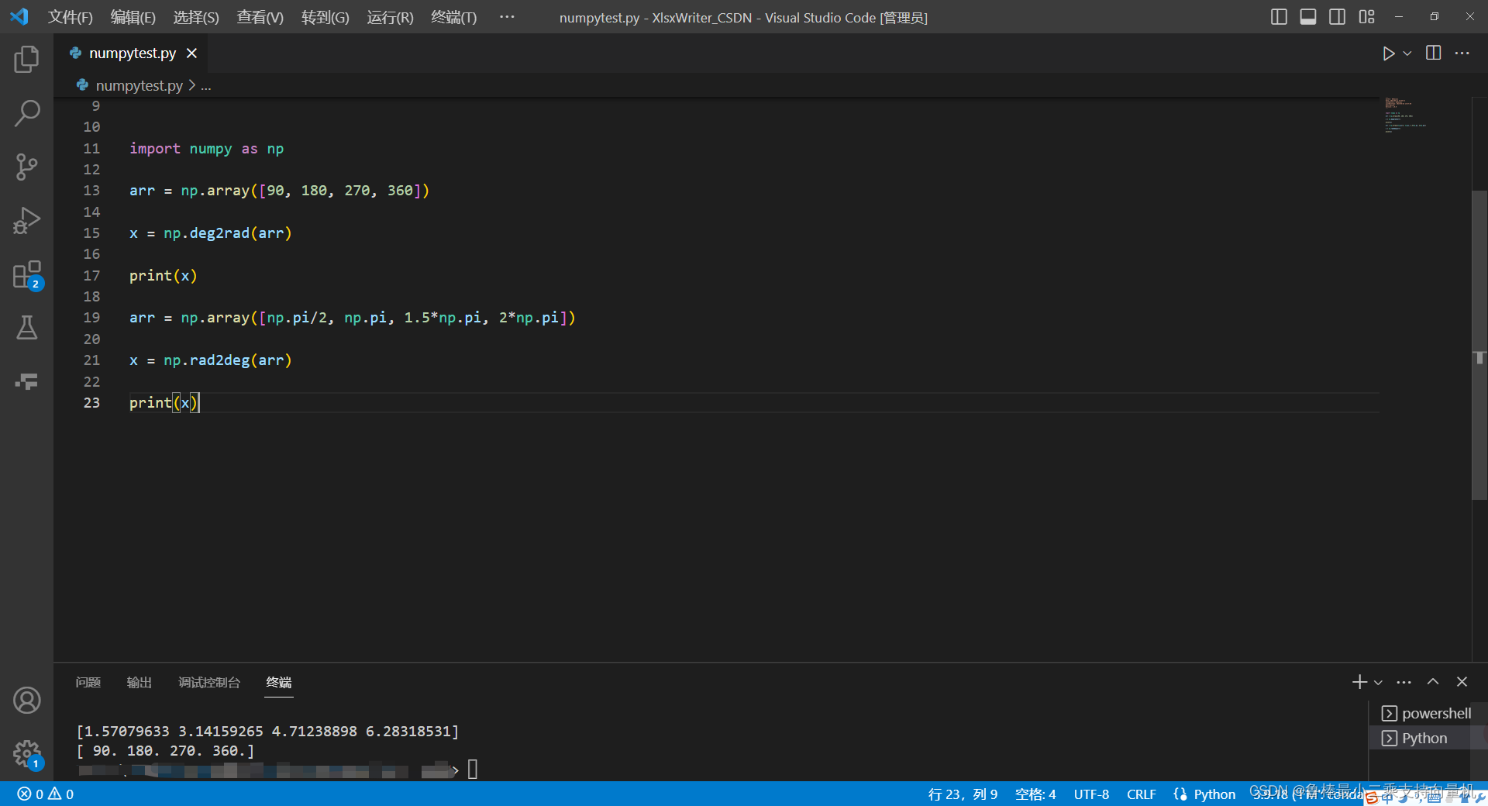The width and height of the screenshot is (1488, 806).
Task: Open the Search view icon
Action: (26, 113)
